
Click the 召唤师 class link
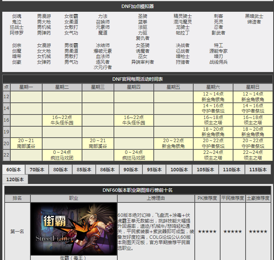[103, 22]
